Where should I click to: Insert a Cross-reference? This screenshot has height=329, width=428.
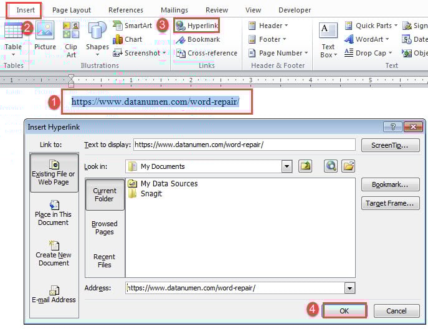click(x=207, y=53)
